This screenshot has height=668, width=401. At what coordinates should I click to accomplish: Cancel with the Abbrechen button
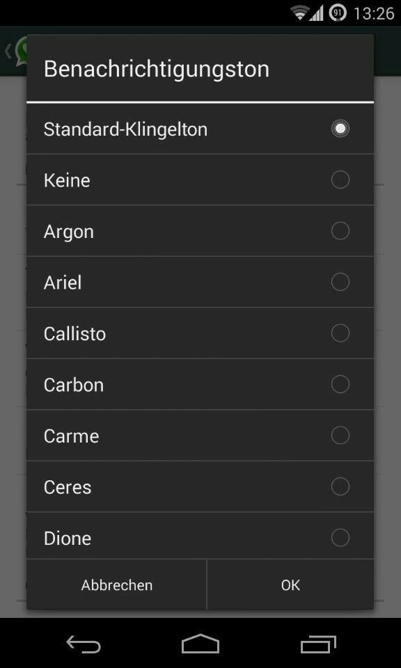pos(117,584)
